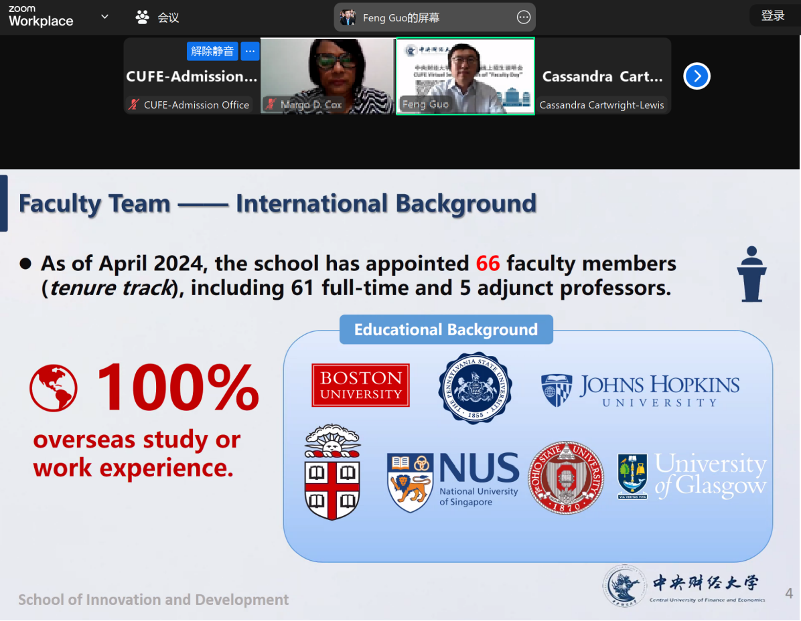
Task: Click the paw-shaped meetings icon
Action: point(142,17)
